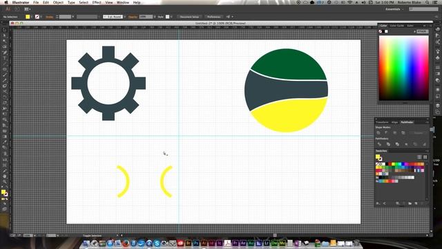This screenshot has height=249, width=442.
Task: Click Preferences button in control bar
Action: coord(213,17)
